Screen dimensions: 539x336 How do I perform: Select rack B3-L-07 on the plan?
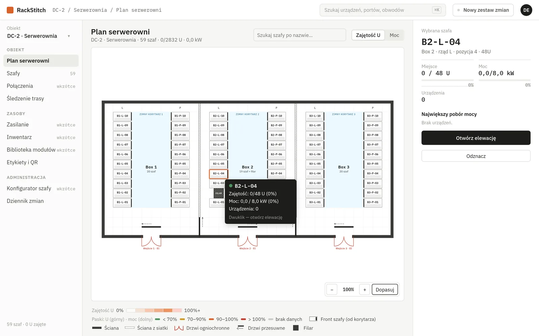(x=315, y=145)
